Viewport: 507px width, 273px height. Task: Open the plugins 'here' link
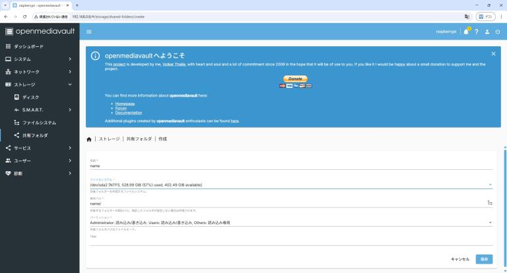234,121
